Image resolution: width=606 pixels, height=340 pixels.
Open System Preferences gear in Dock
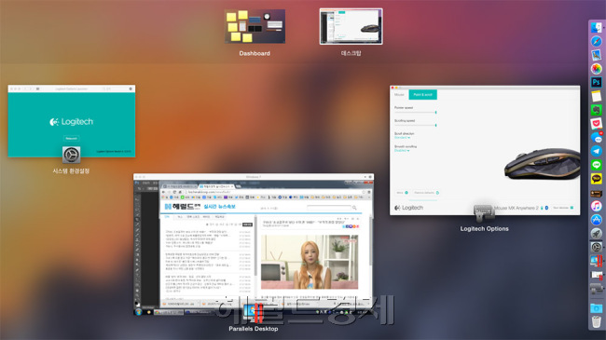[596, 247]
